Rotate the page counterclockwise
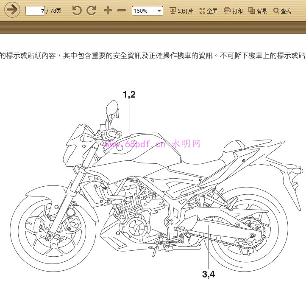The width and height of the screenshot is (306, 286). pyautogui.click(x=77, y=10)
